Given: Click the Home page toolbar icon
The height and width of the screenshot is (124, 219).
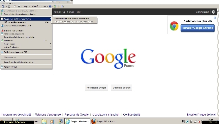Looking at the screenshot, I should click(3, 6).
